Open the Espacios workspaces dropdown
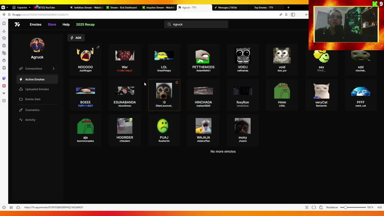 pyautogui.click(x=21, y=7)
